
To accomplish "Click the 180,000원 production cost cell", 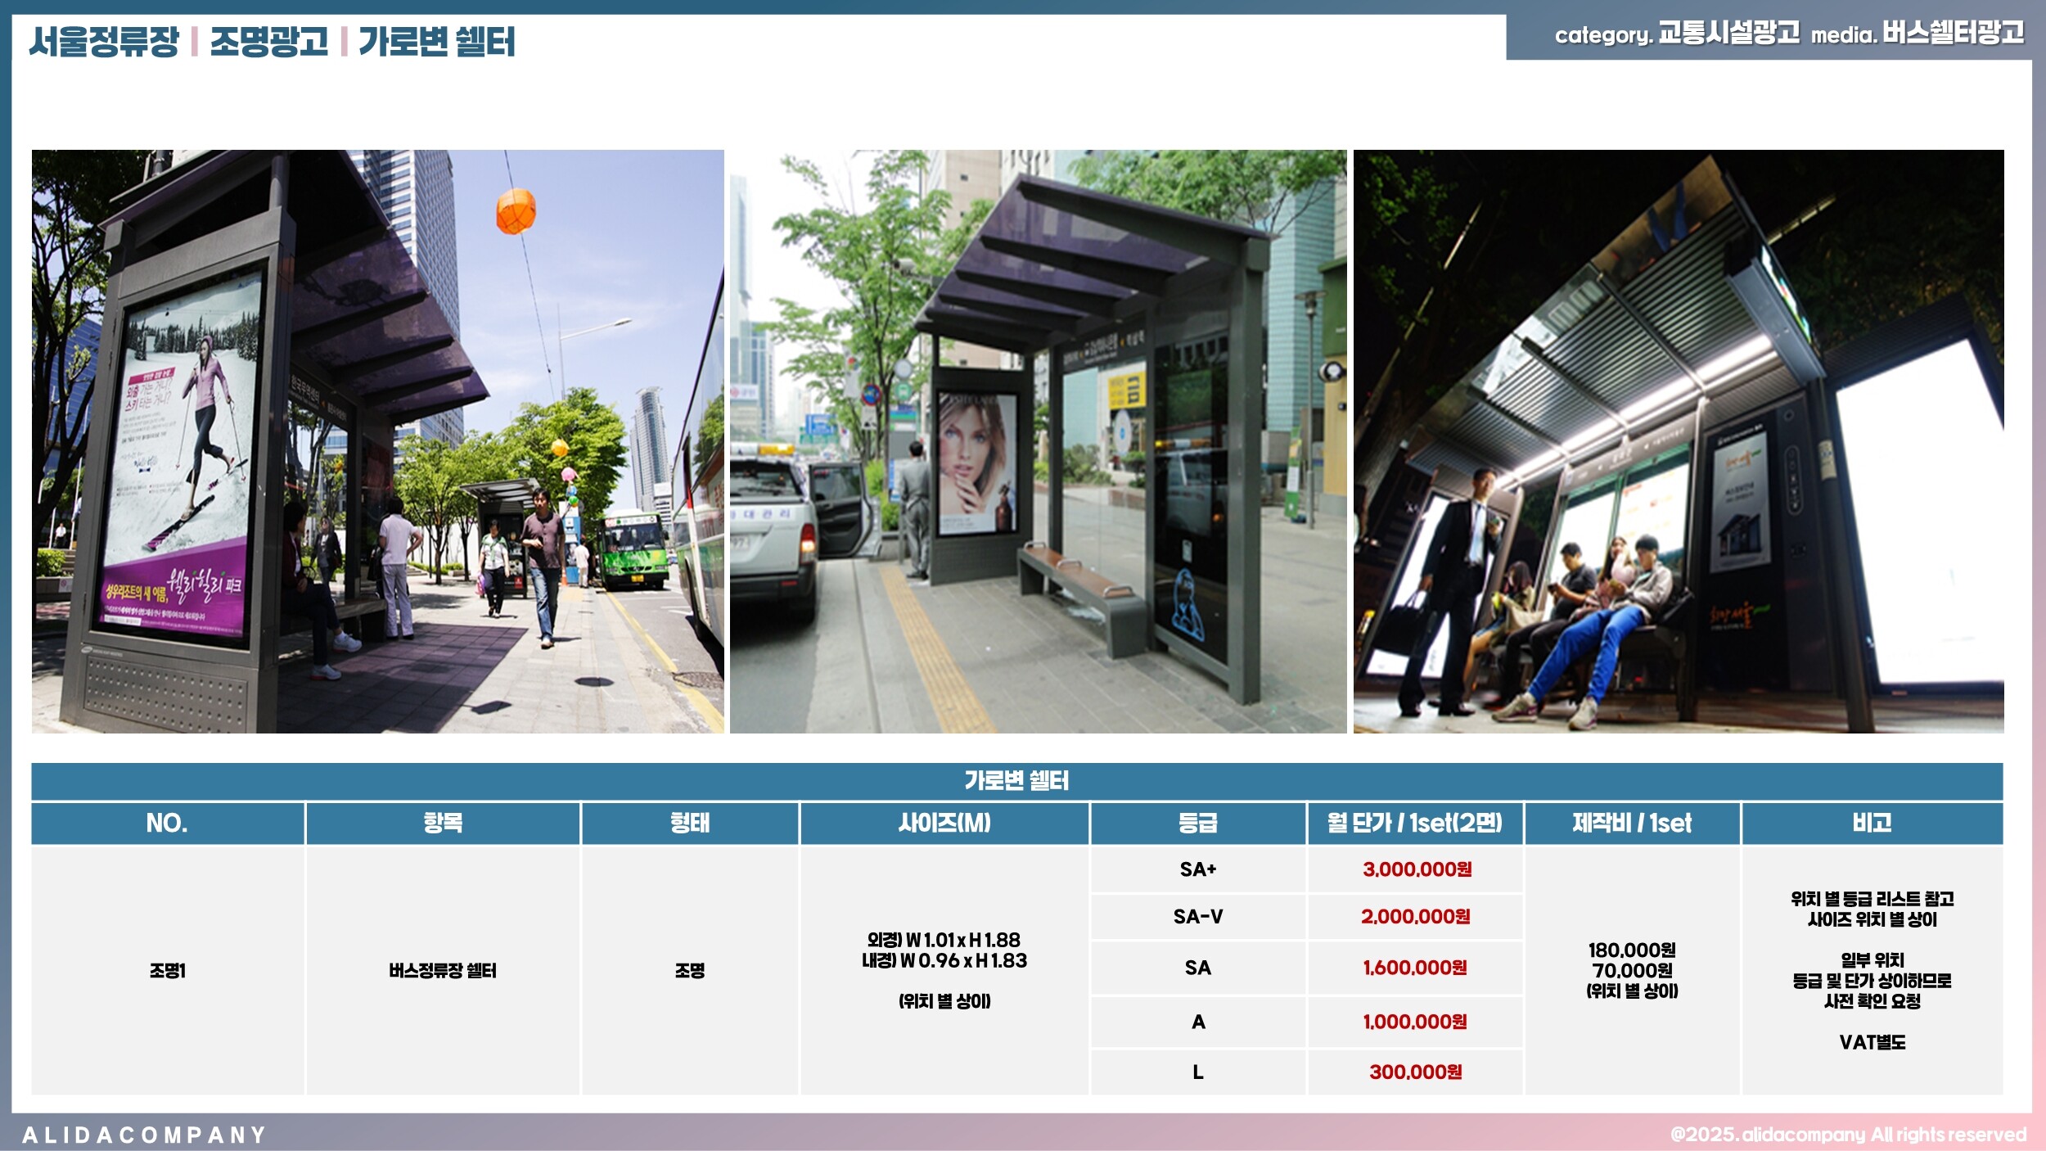I will coord(1631,950).
